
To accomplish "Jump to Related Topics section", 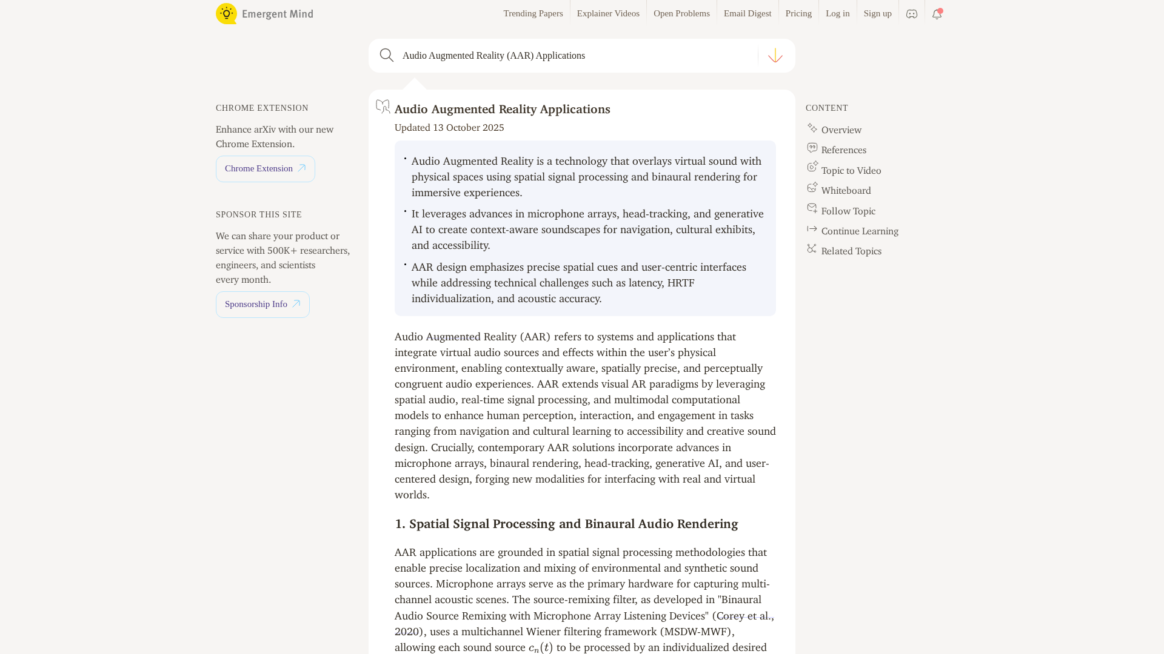I will (x=851, y=251).
